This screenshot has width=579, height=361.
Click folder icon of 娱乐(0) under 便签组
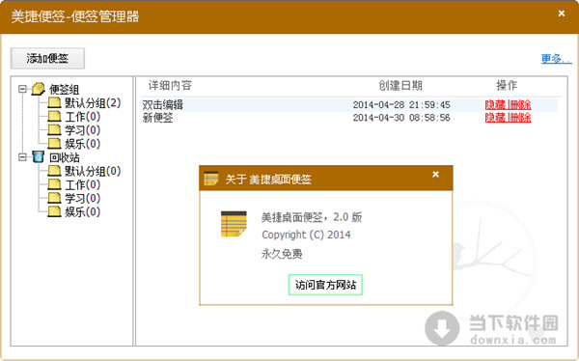click(x=54, y=144)
